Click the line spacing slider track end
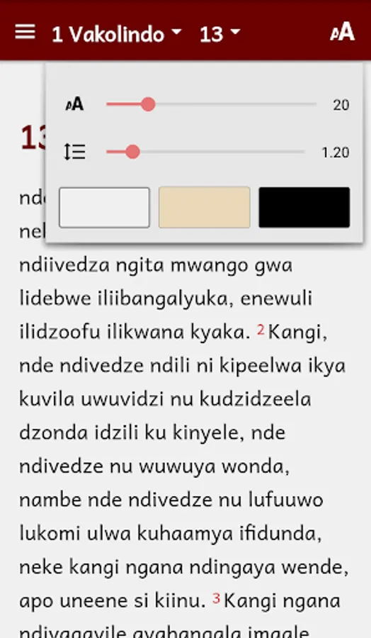371x638 pixels. click(x=302, y=152)
